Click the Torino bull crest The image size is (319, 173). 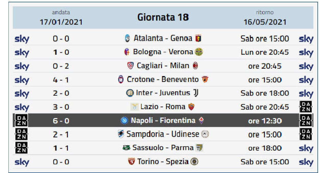pyautogui.click(x=131, y=162)
